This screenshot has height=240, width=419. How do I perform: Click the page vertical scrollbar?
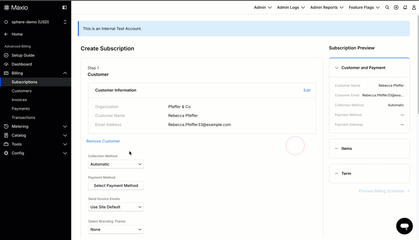coord(418,64)
